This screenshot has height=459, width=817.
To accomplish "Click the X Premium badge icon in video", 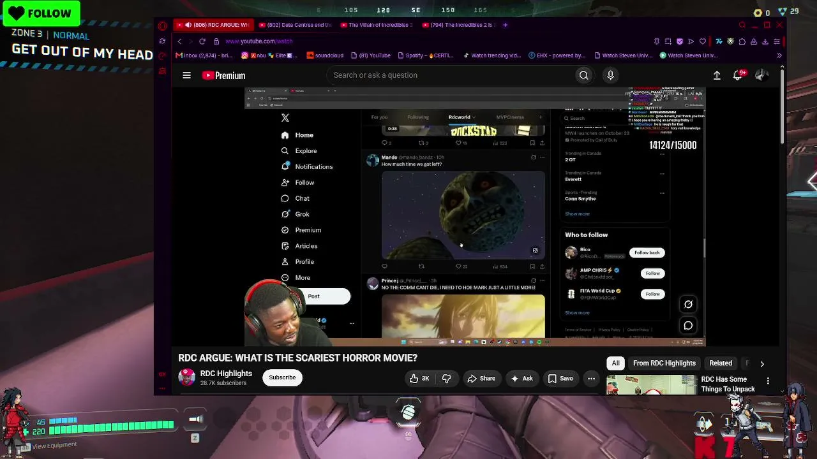I will click(x=285, y=230).
